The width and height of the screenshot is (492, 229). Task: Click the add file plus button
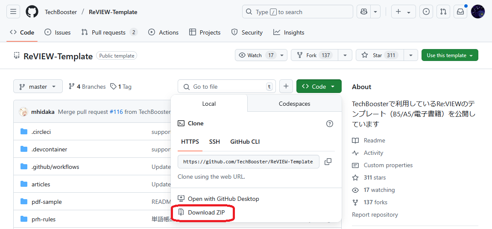(286, 87)
